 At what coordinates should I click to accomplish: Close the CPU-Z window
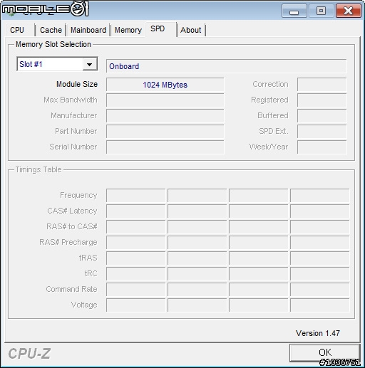tap(349, 11)
